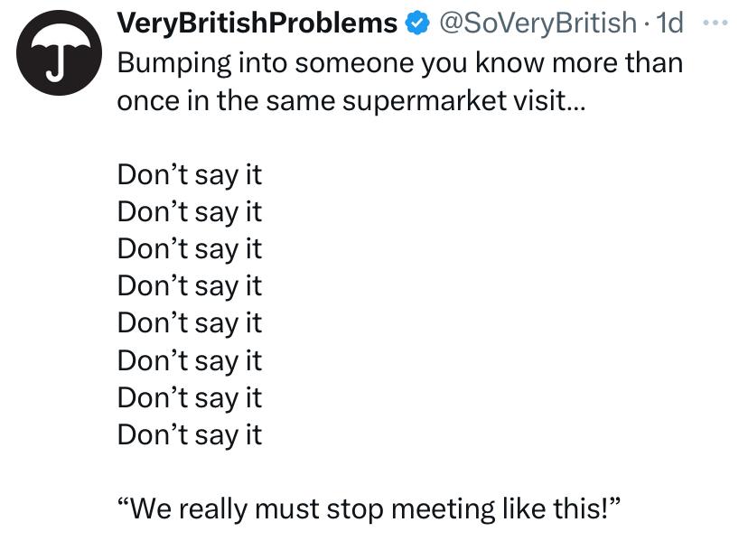Click the fourth "Don't say it" line

(x=190, y=285)
